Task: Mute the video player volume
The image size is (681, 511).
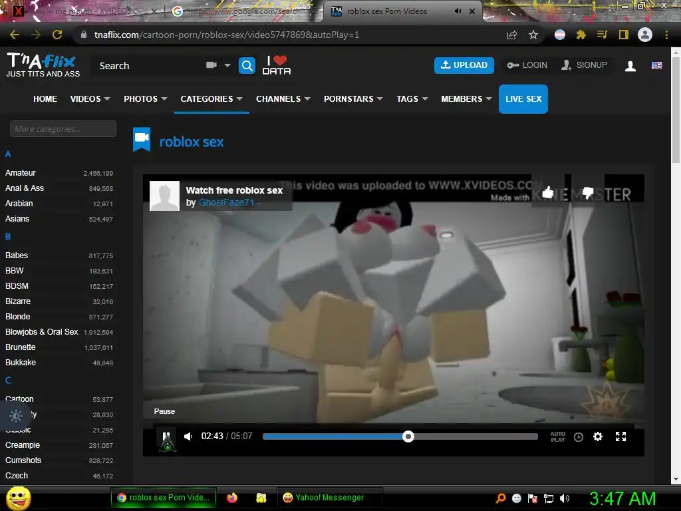Action: (x=188, y=436)
